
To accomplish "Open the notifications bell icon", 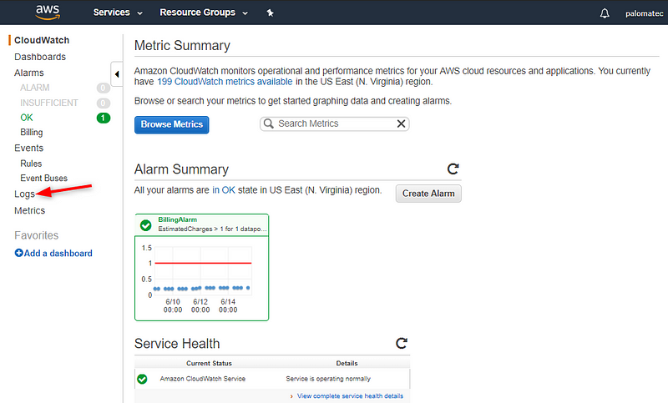I will [605, 13].
